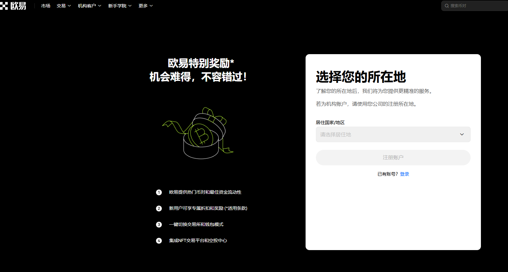Click the magnifier icon in search box

447,6
